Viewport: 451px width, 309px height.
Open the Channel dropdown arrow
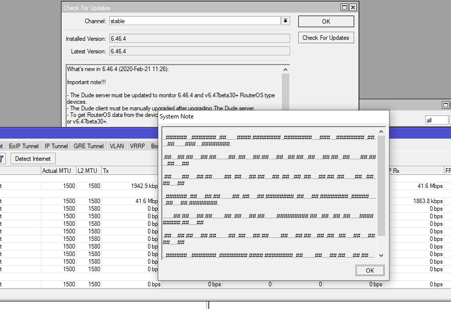[285, 21]
